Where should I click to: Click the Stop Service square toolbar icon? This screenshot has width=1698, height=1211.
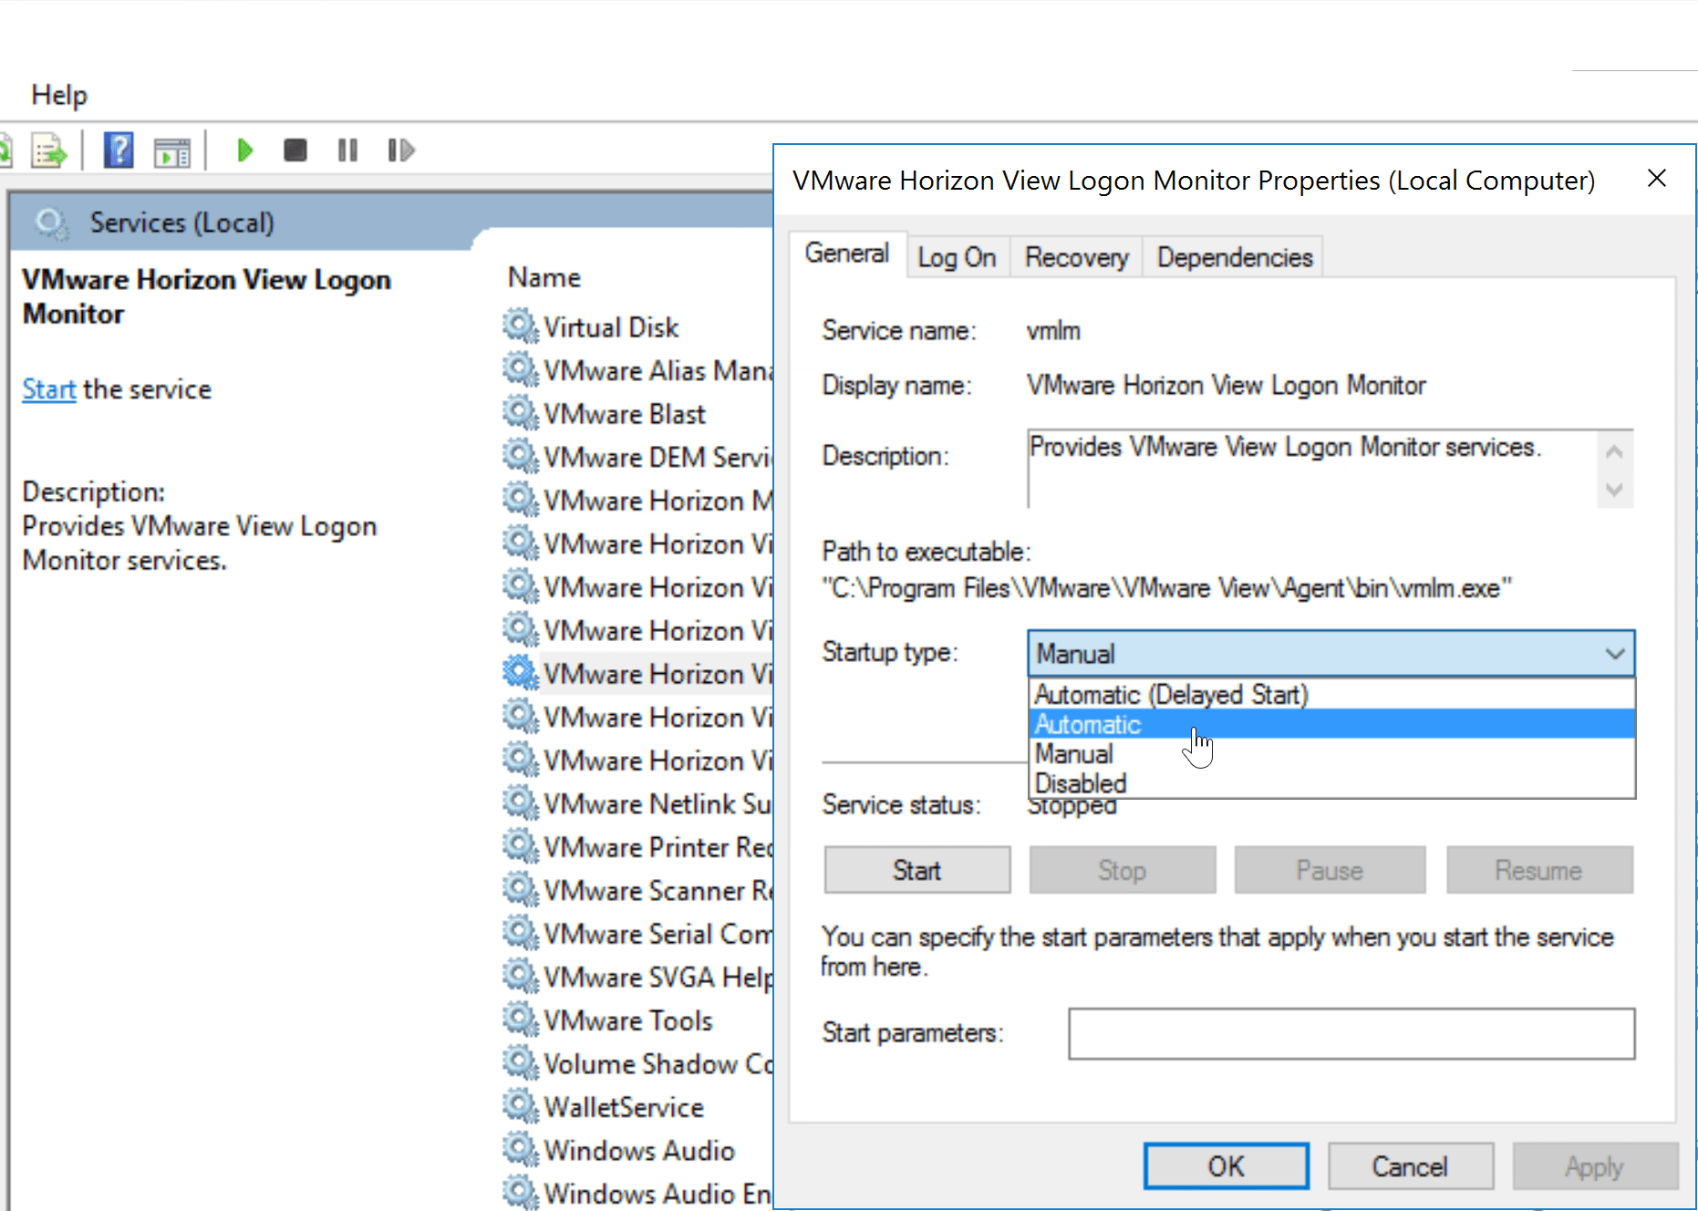click(x=295, y=150)
